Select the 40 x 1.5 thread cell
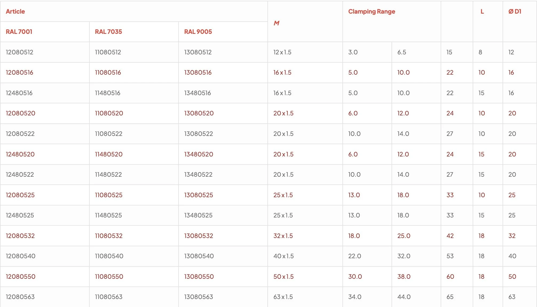 point(283,256)
